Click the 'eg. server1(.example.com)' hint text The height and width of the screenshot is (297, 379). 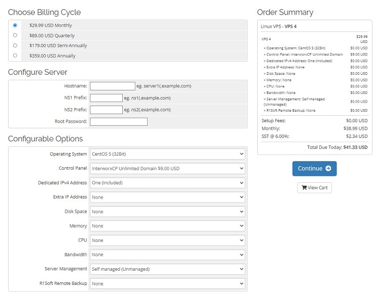(x=164, y=86)
